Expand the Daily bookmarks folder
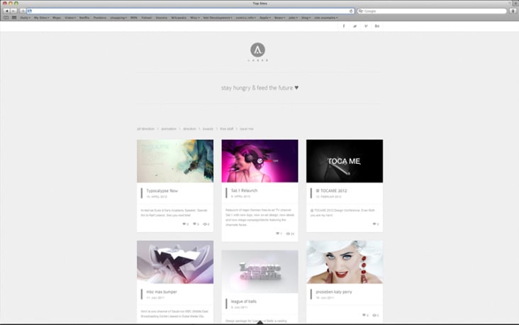This screenshot has width=519, height=325. coord(25,18)
